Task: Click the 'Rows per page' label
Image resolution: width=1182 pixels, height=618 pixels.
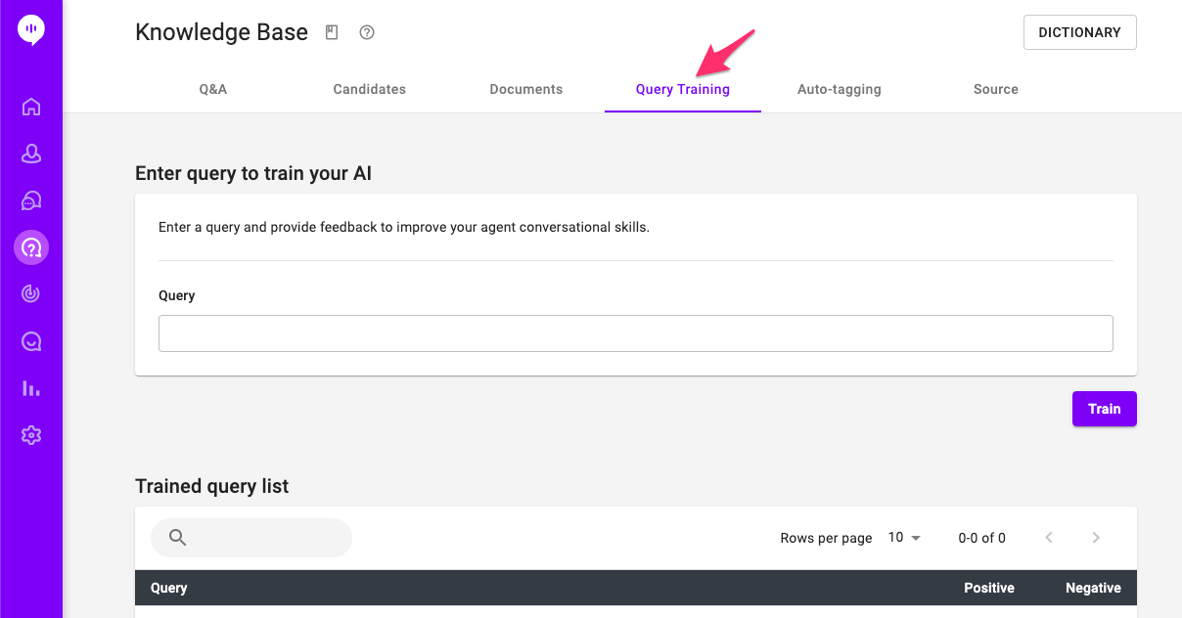Action: tap(826, 538)
